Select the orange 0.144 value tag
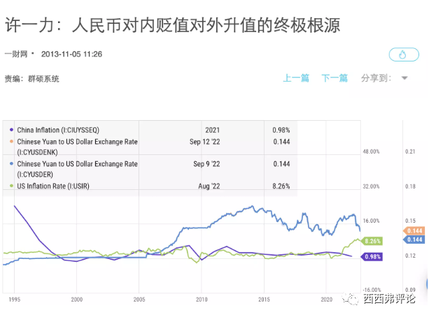 tap(414, 230)
